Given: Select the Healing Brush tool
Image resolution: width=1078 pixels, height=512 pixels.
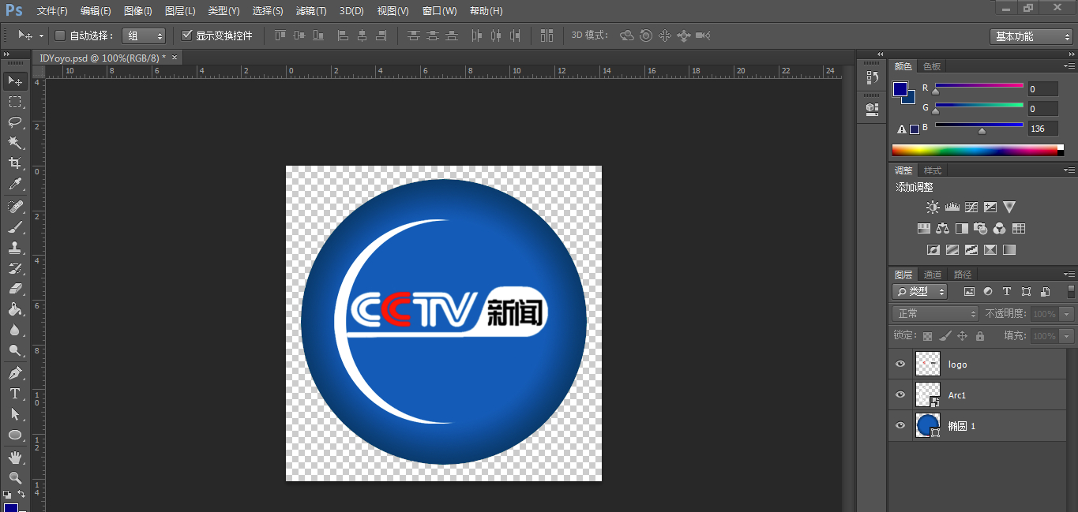Looking at the screenshot, I should point(15,207).
